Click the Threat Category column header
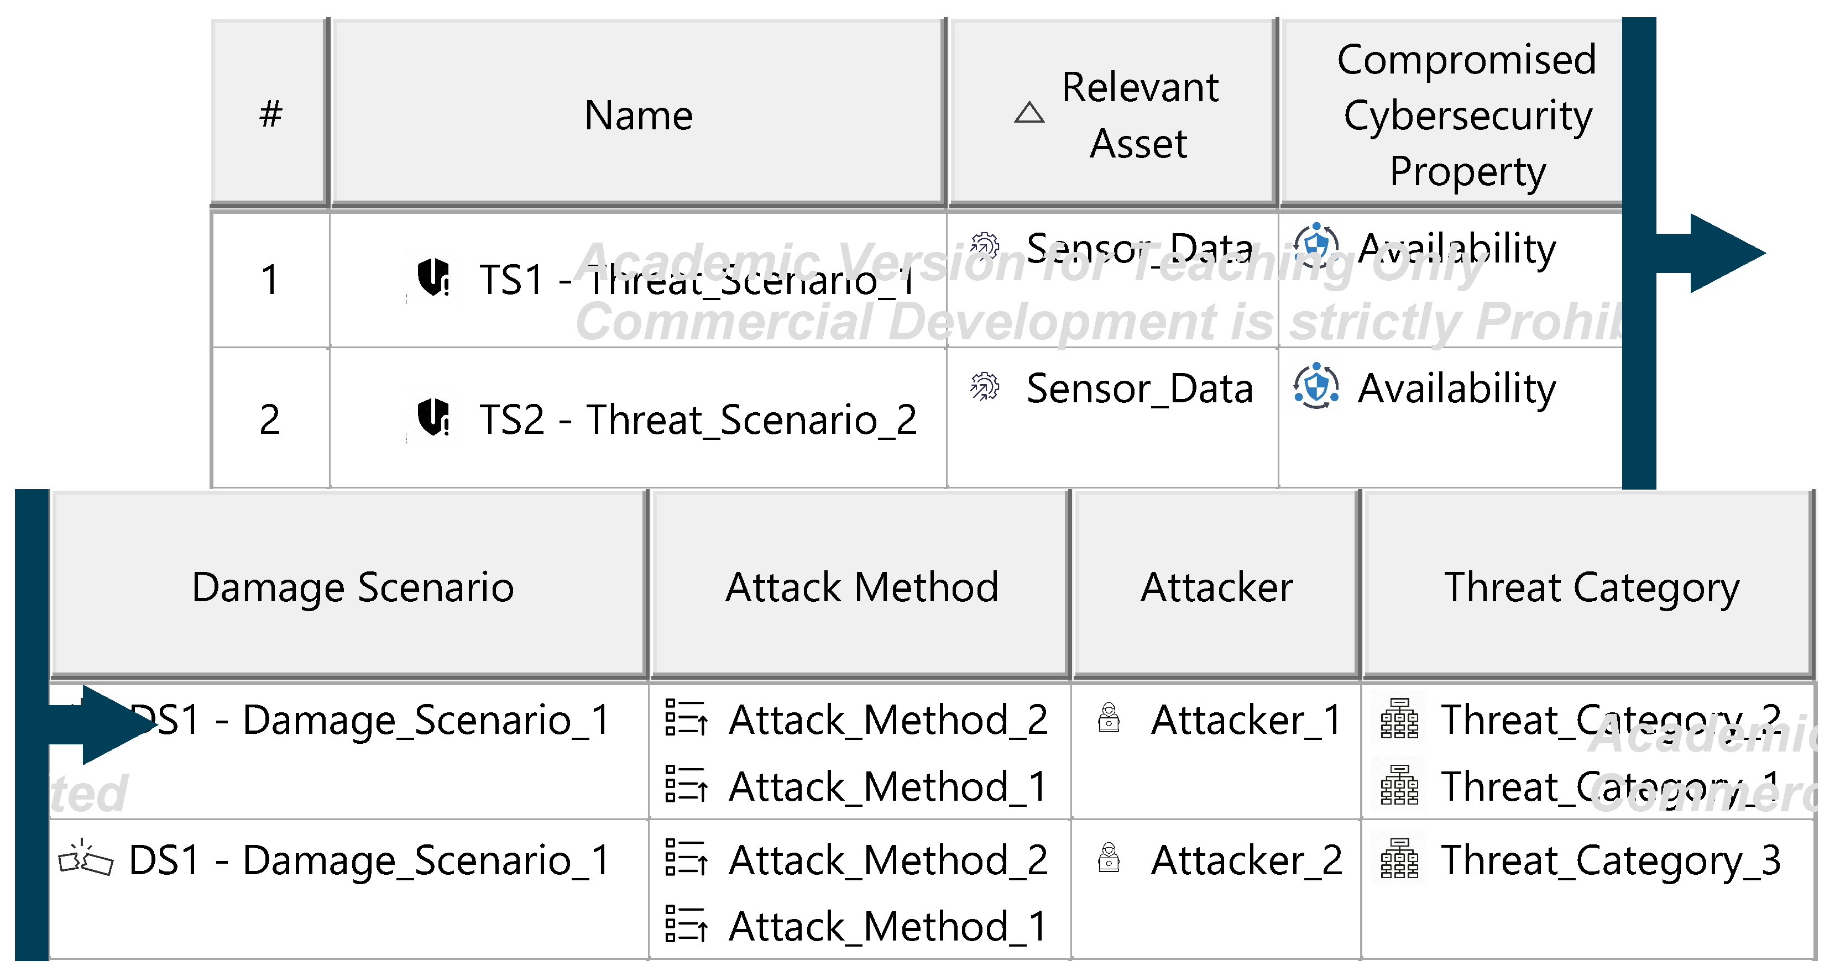 tap(1591, 587)
